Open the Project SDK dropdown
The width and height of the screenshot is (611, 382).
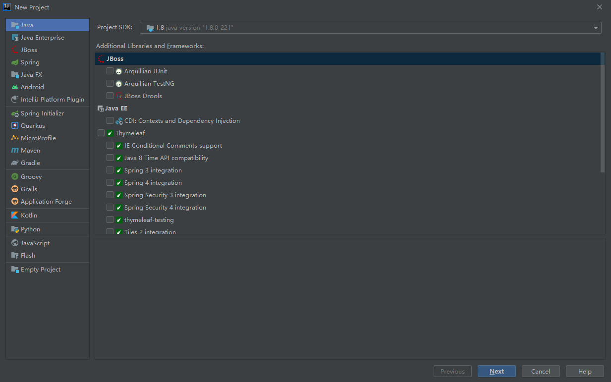tap(370, 28)
